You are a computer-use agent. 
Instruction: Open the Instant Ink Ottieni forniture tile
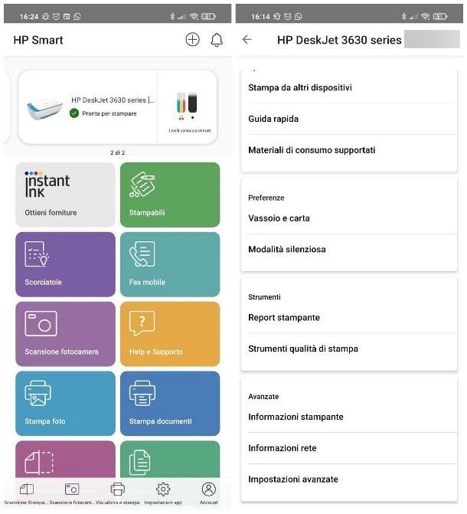coord(65,195)
